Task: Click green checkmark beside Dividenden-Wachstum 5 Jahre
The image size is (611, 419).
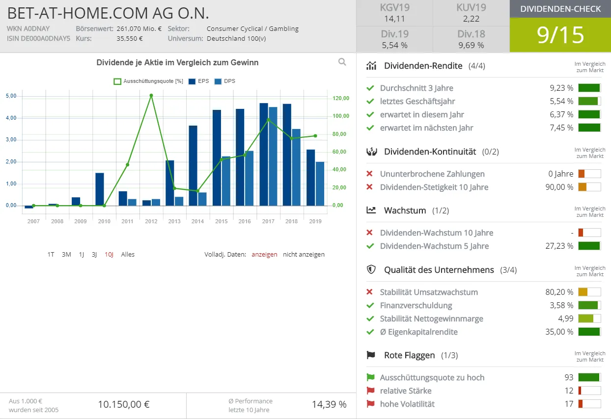Action: [x=370, y=246]
